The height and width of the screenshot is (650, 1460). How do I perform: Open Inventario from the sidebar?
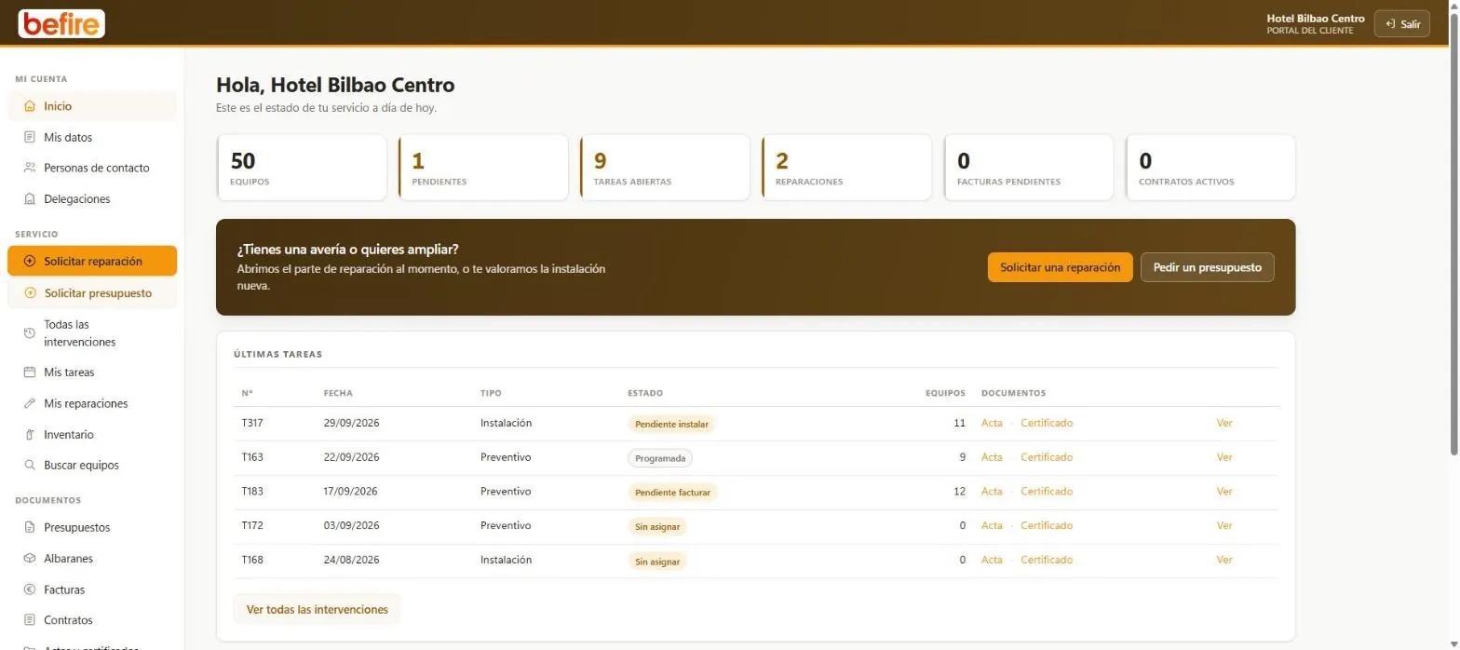pos(92,435)
